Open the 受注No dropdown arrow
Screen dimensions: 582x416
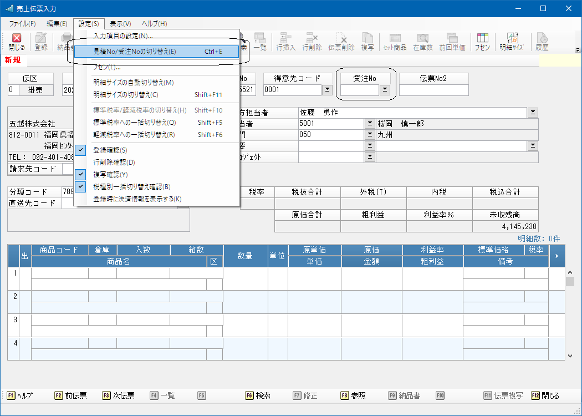click(x=384, y=90)
